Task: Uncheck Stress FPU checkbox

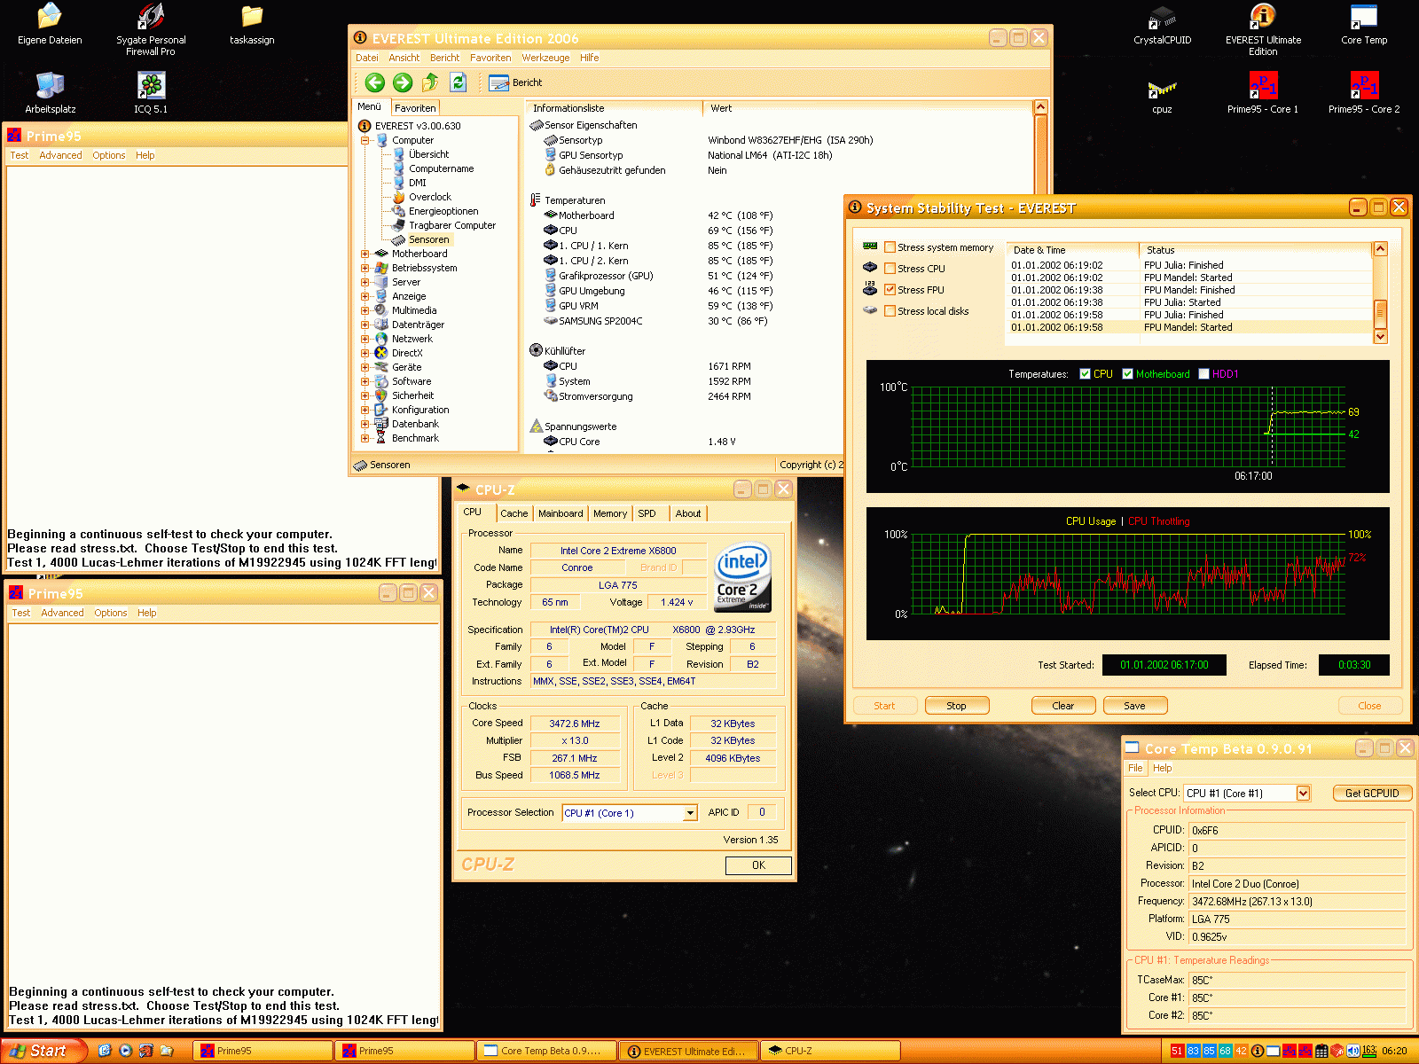Action: pos(890,290)
